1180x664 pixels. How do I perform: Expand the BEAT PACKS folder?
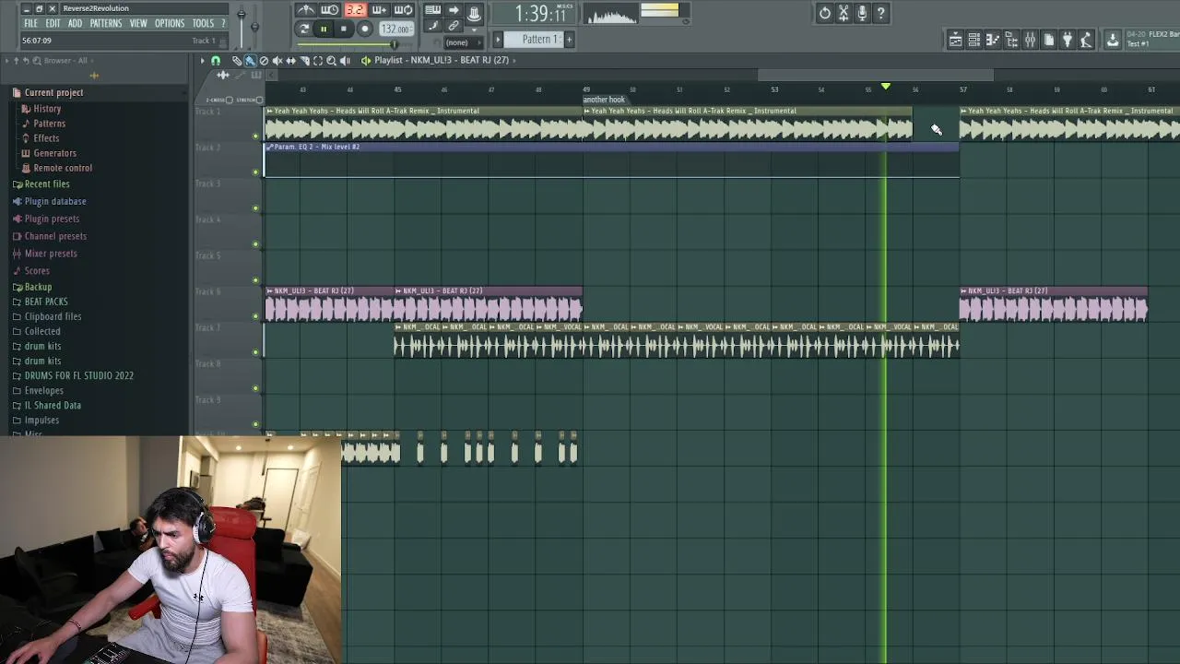46,302
